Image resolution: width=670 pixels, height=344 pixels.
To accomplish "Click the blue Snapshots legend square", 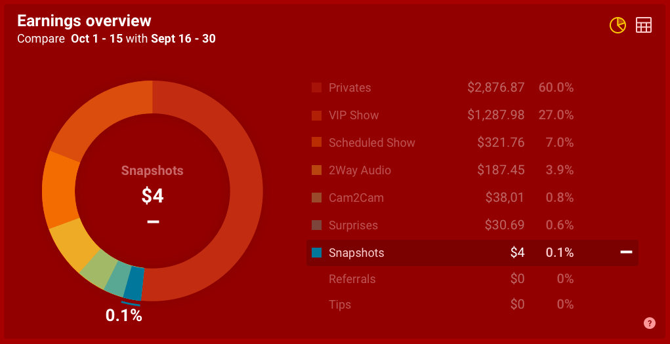I will click(x=317, y=253).
